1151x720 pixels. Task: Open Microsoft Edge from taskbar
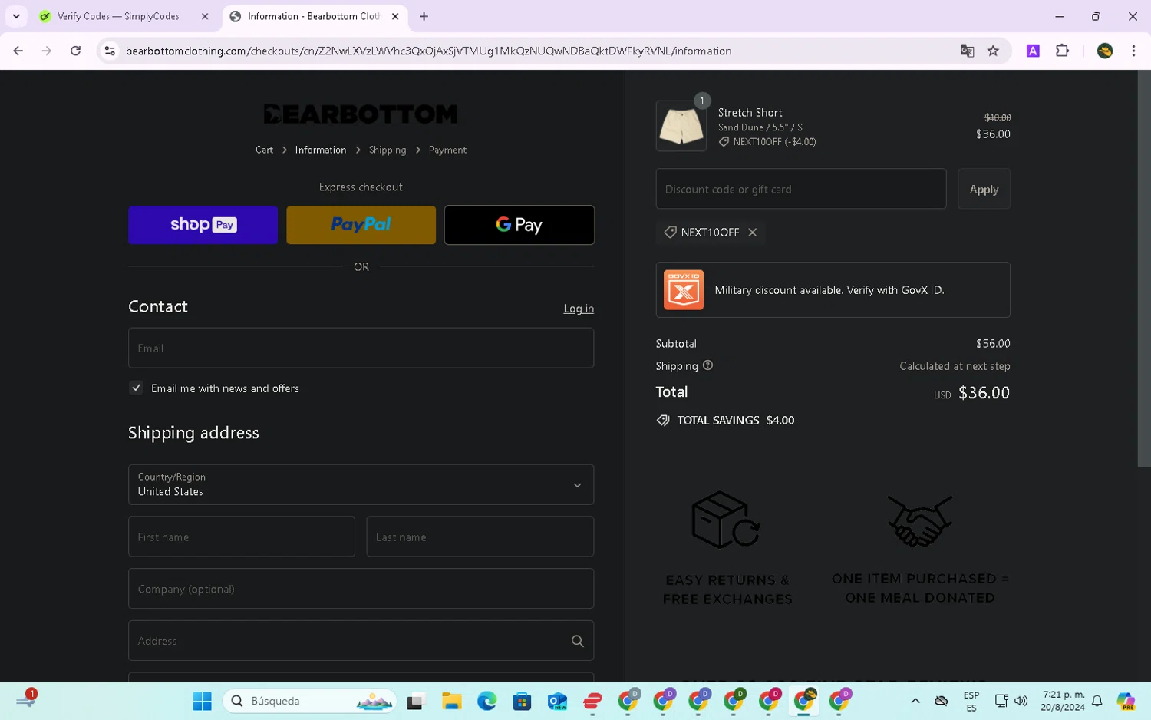click(486, 701)
